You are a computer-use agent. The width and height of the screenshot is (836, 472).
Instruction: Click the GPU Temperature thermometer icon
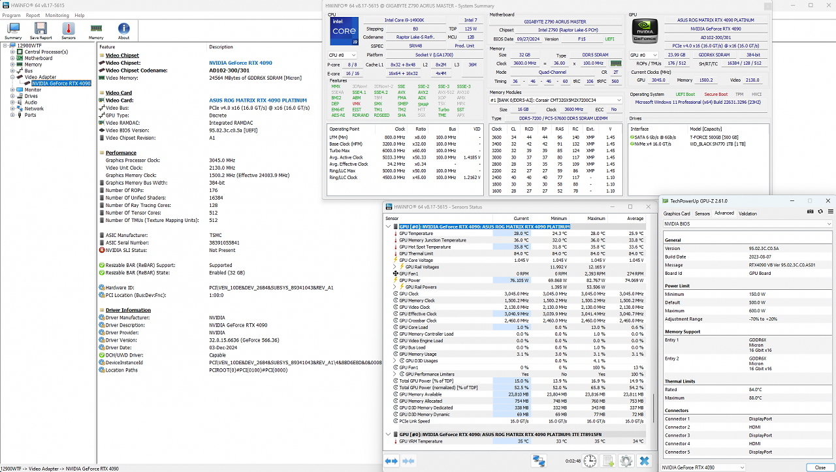coord(395,233)
